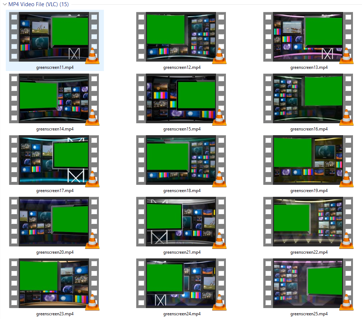
Task: Select the MP4 Video File (VLC) (15) group header
Action: (x=39, y=4)
